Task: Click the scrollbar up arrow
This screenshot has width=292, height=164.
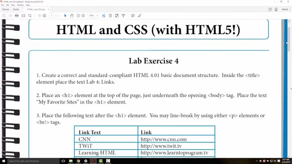Action: click(x=289, y=22)
